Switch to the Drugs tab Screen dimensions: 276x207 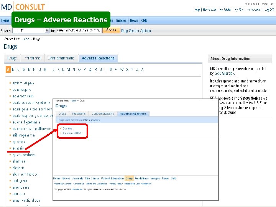point(12,58)
